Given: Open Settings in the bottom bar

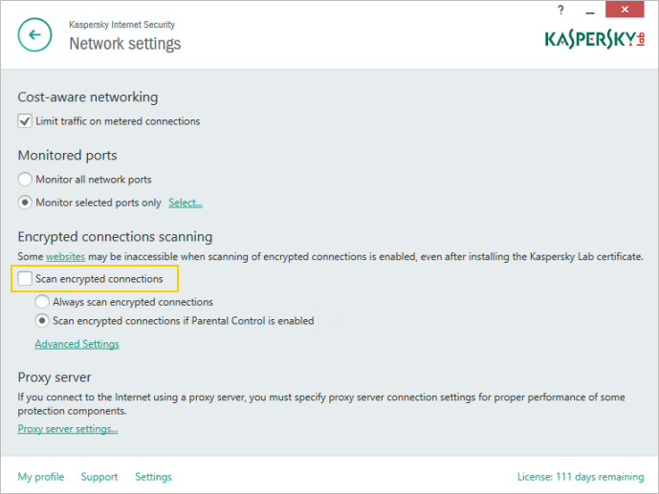Looking at the screenshot, I should [153, 477].
